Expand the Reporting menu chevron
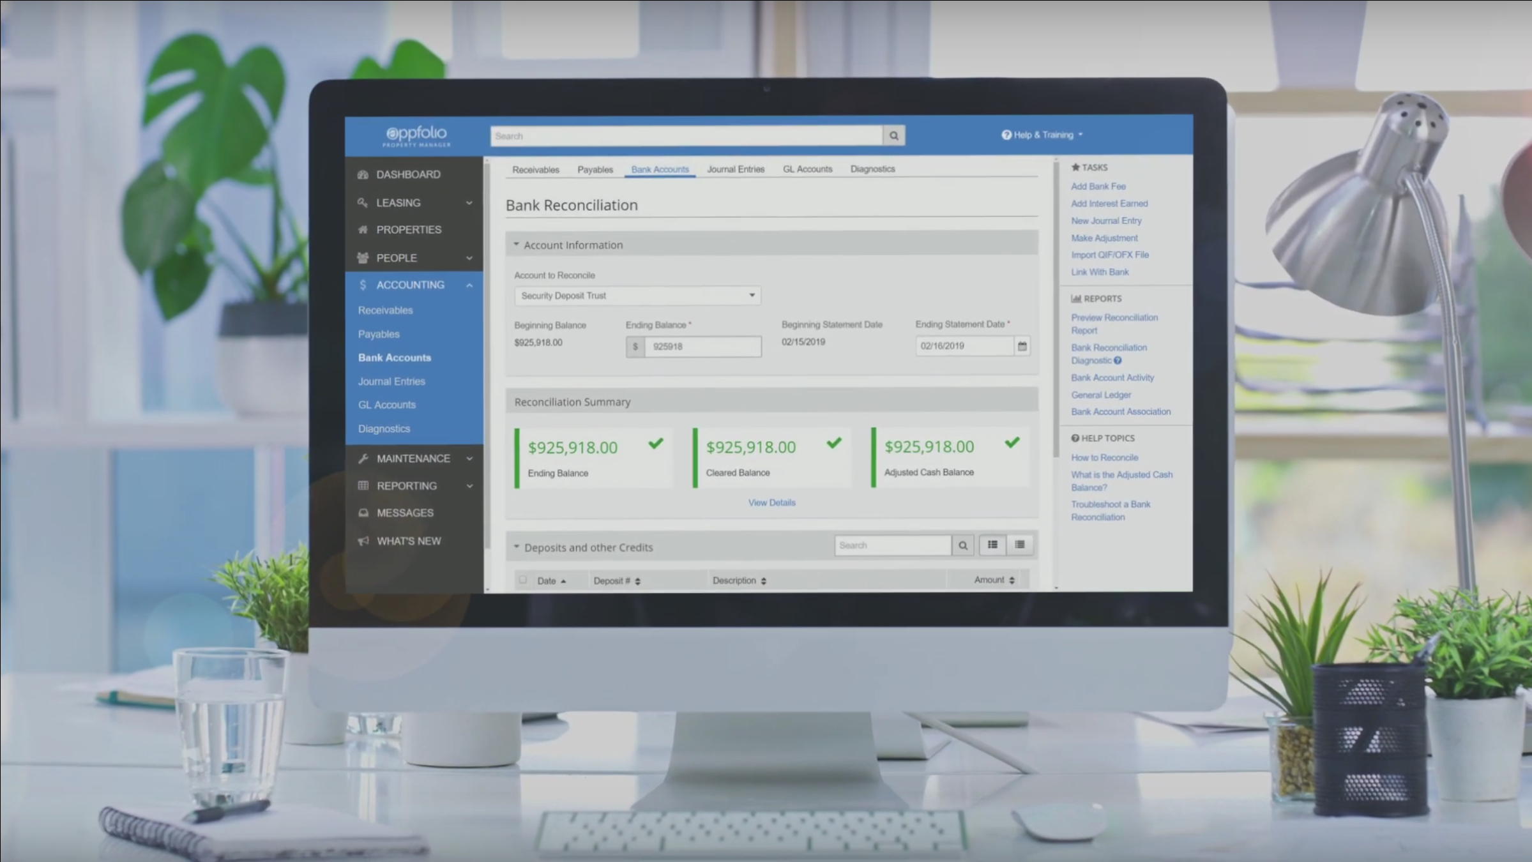Screen dimensions: 1532x862 [469, 486]
